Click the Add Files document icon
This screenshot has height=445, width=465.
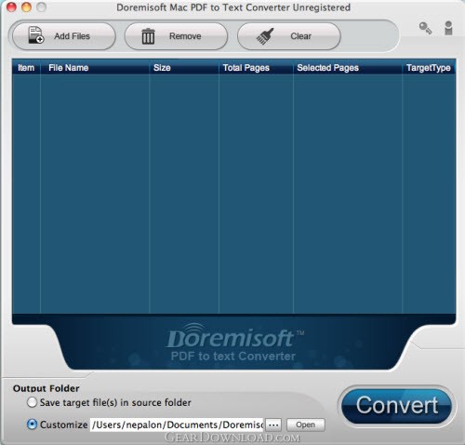pyautogui.click(x=36, y=35)
